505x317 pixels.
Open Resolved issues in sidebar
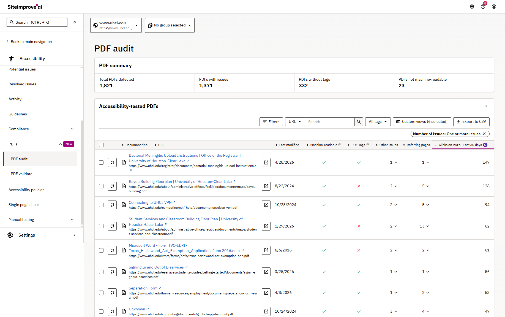coord(22,84)
